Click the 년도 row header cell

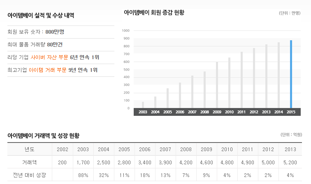pyautogui.click(x=30, y=149)
